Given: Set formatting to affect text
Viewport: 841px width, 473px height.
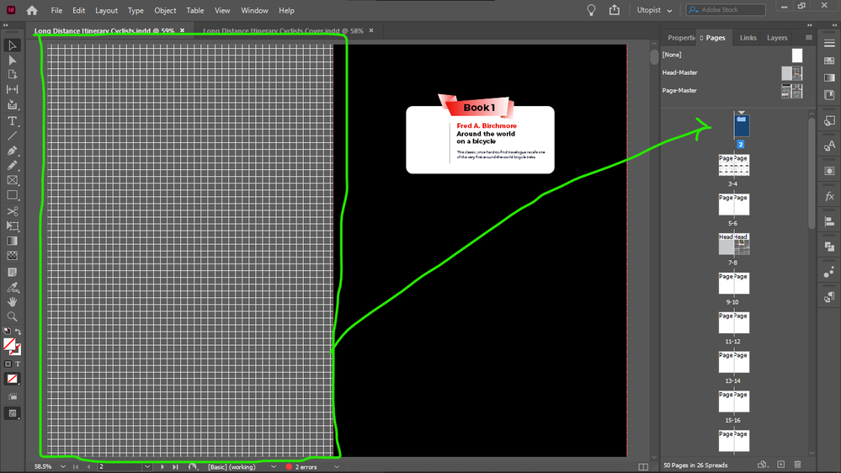Looking at the screenshot, I should click(17, 364).
